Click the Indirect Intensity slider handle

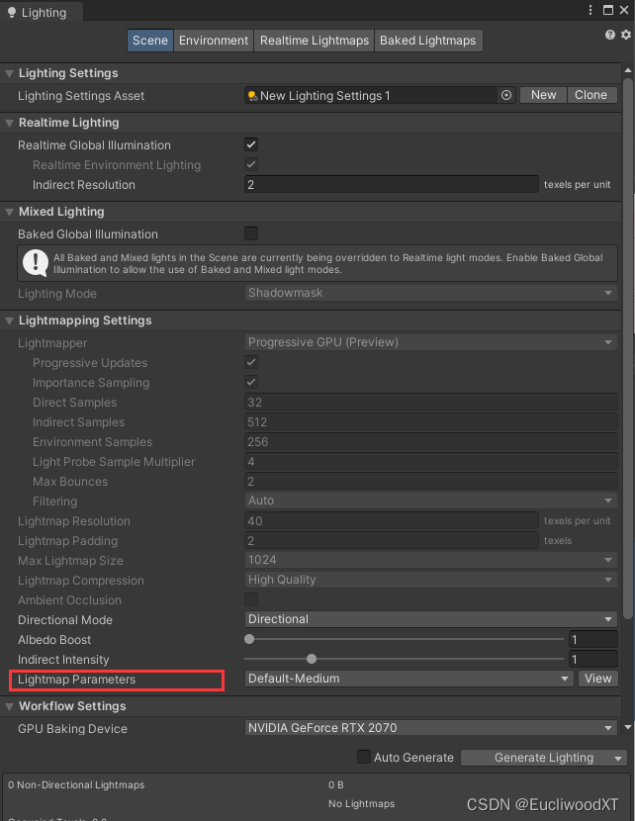312,659
